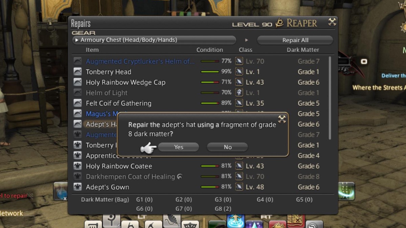The height and width of the screenshot is (228, 406).
Task: Click the Felt Coif of Gathering icon
Action: [77, 103]
